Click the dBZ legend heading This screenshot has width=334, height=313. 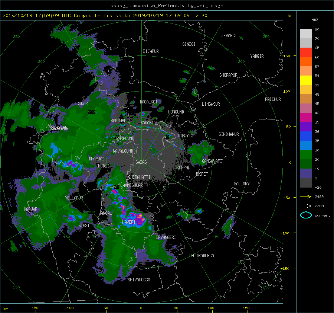click(315, 20)
